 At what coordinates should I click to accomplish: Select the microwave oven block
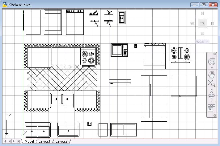pos(119,50)
